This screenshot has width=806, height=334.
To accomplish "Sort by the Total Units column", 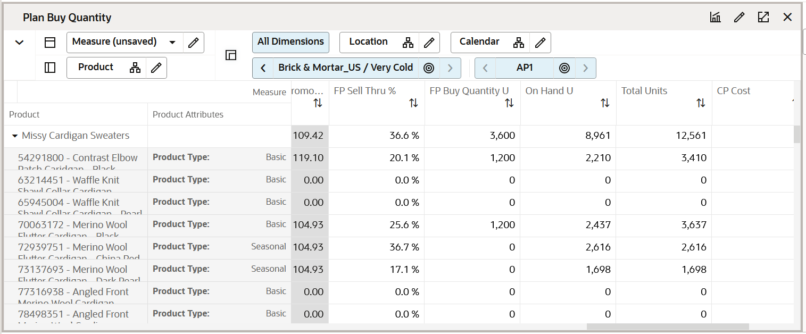I will click(701, 103).
